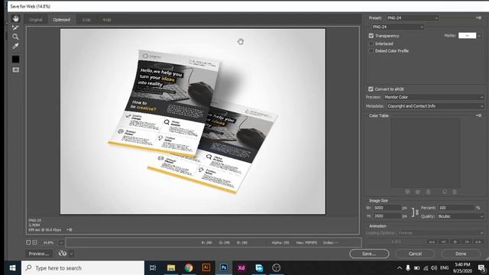
Task: Click the play animation button
Action: click(x=455, y=242)
